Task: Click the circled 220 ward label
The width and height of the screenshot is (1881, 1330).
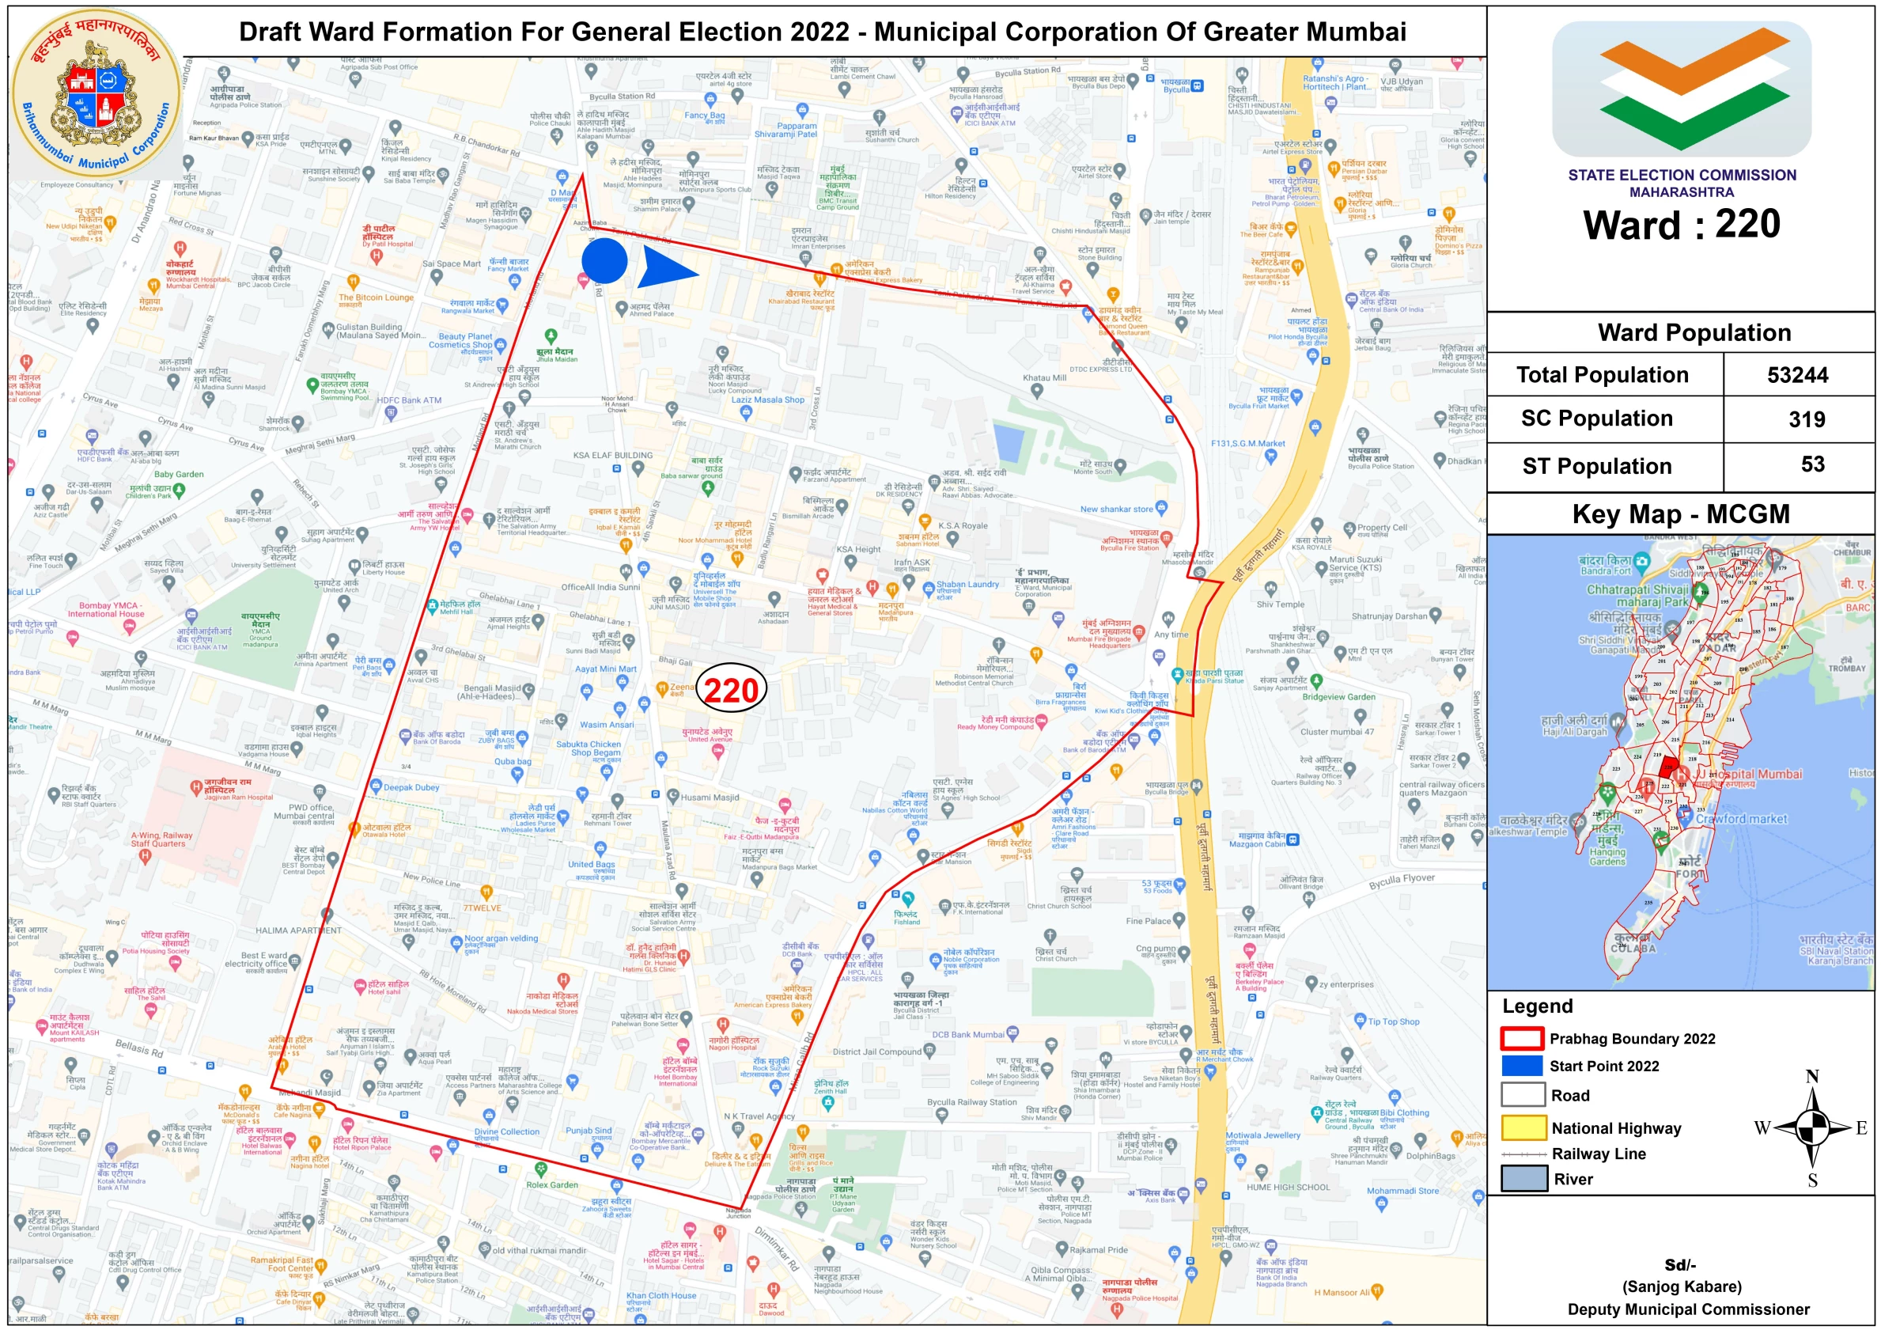Action: point(731,690)
